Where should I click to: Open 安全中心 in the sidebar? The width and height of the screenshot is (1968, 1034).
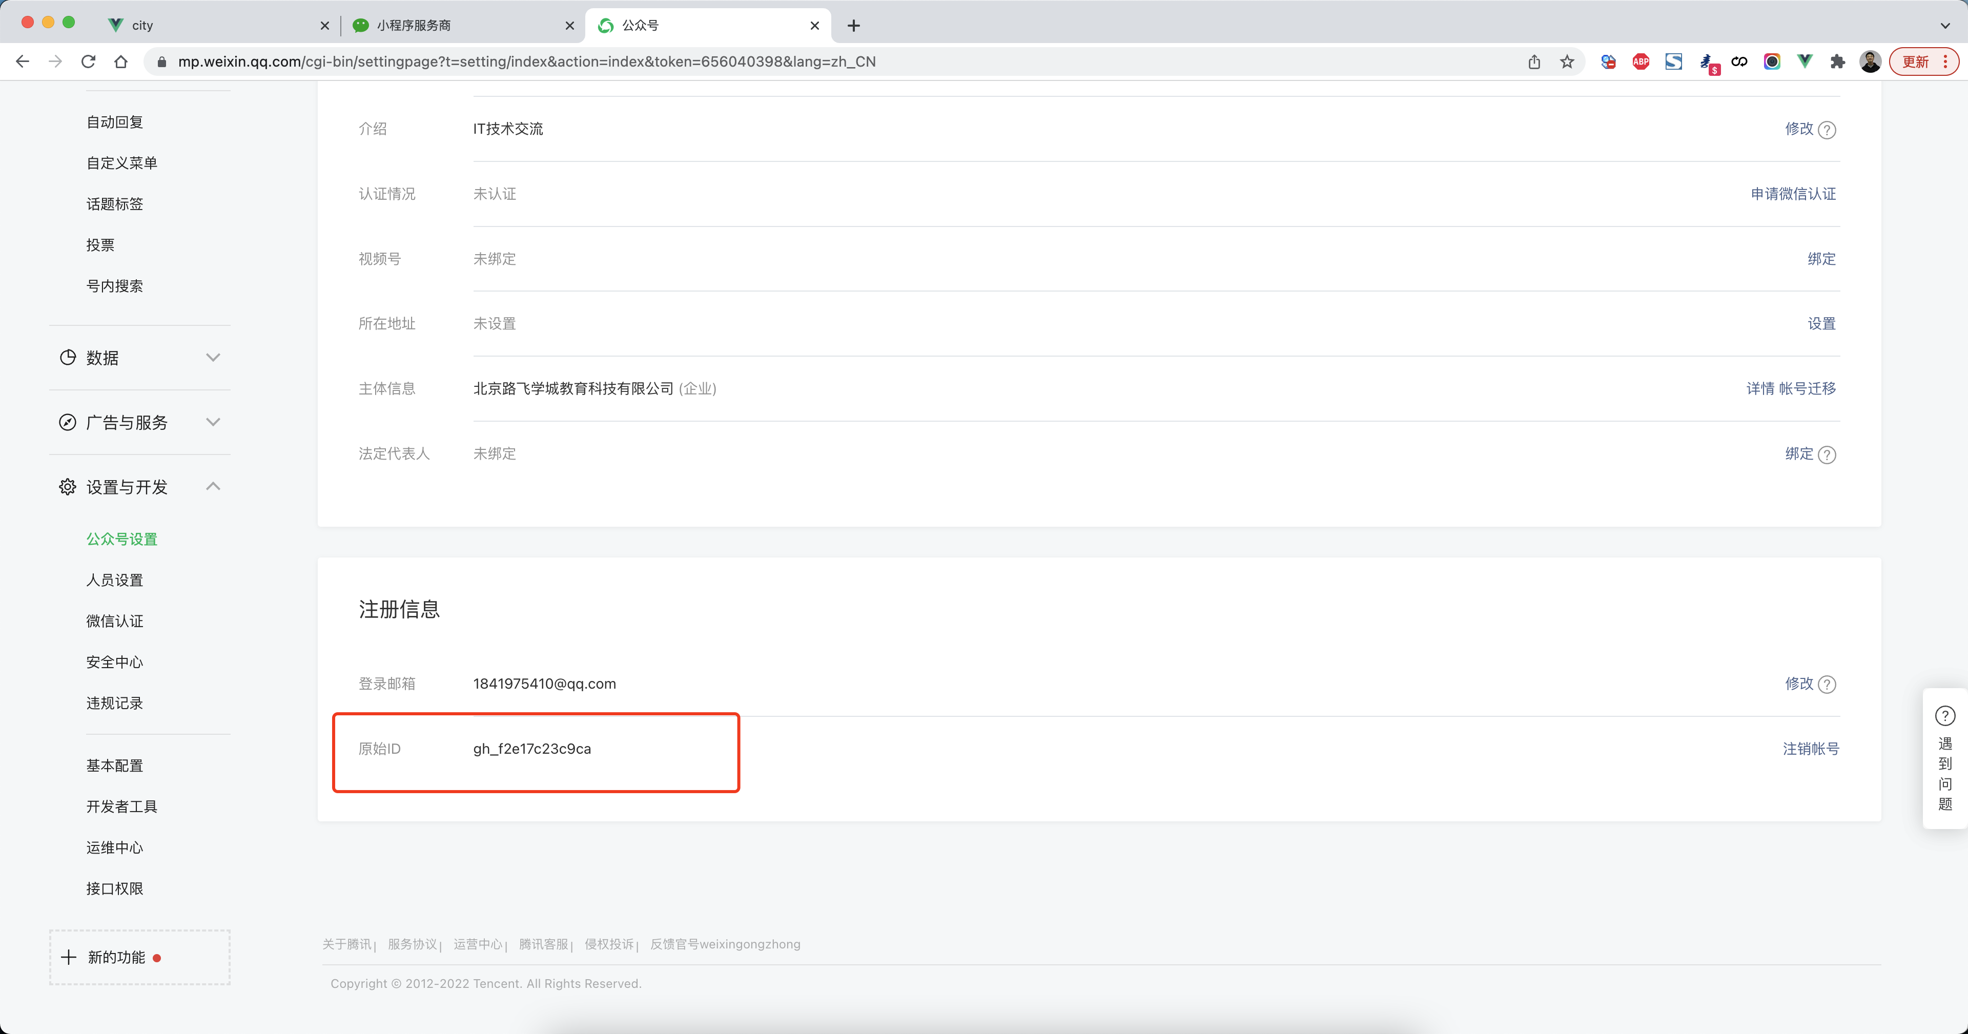115,662
